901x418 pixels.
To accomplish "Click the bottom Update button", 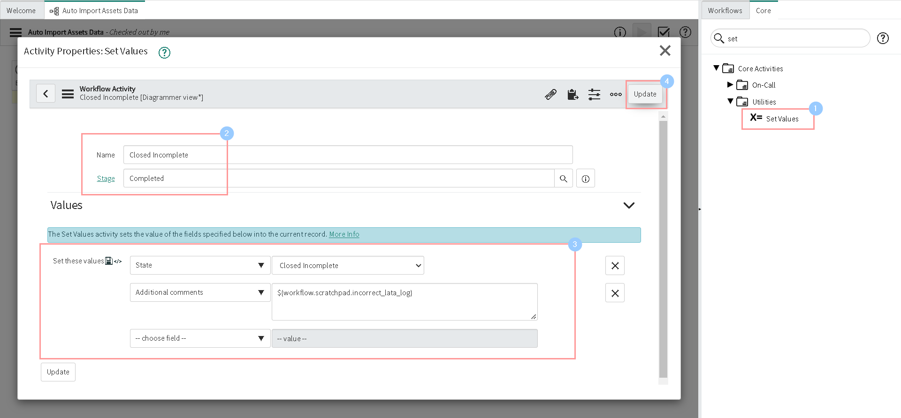I will coord(58,372).
